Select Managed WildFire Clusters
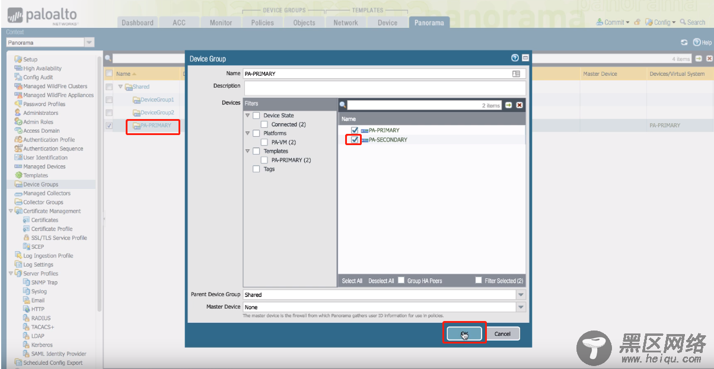This screenshot has height=369, width=714. click(55, 86)
